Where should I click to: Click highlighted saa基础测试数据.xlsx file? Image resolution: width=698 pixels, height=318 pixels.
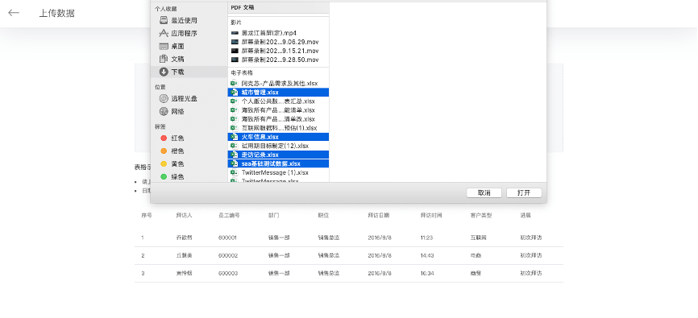pyautogui.click(x=279, y=163)
